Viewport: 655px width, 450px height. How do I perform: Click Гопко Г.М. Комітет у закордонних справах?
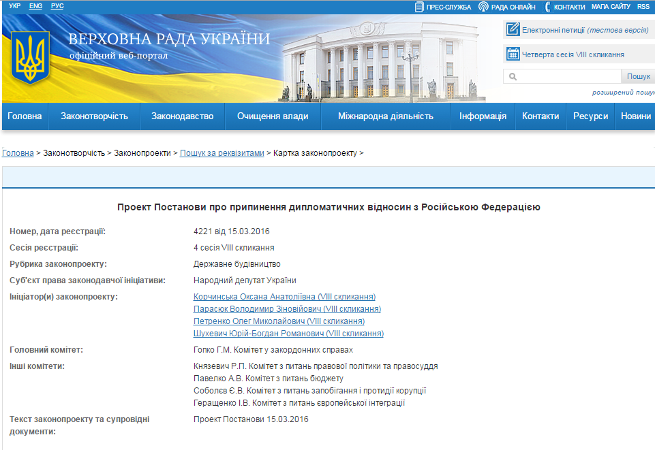pyautogui.click(x=273, y=350)
